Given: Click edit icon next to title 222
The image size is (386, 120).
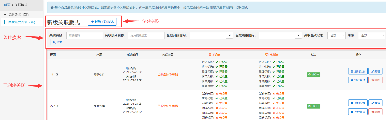Looking at the screenshot, I should [57, 106].
